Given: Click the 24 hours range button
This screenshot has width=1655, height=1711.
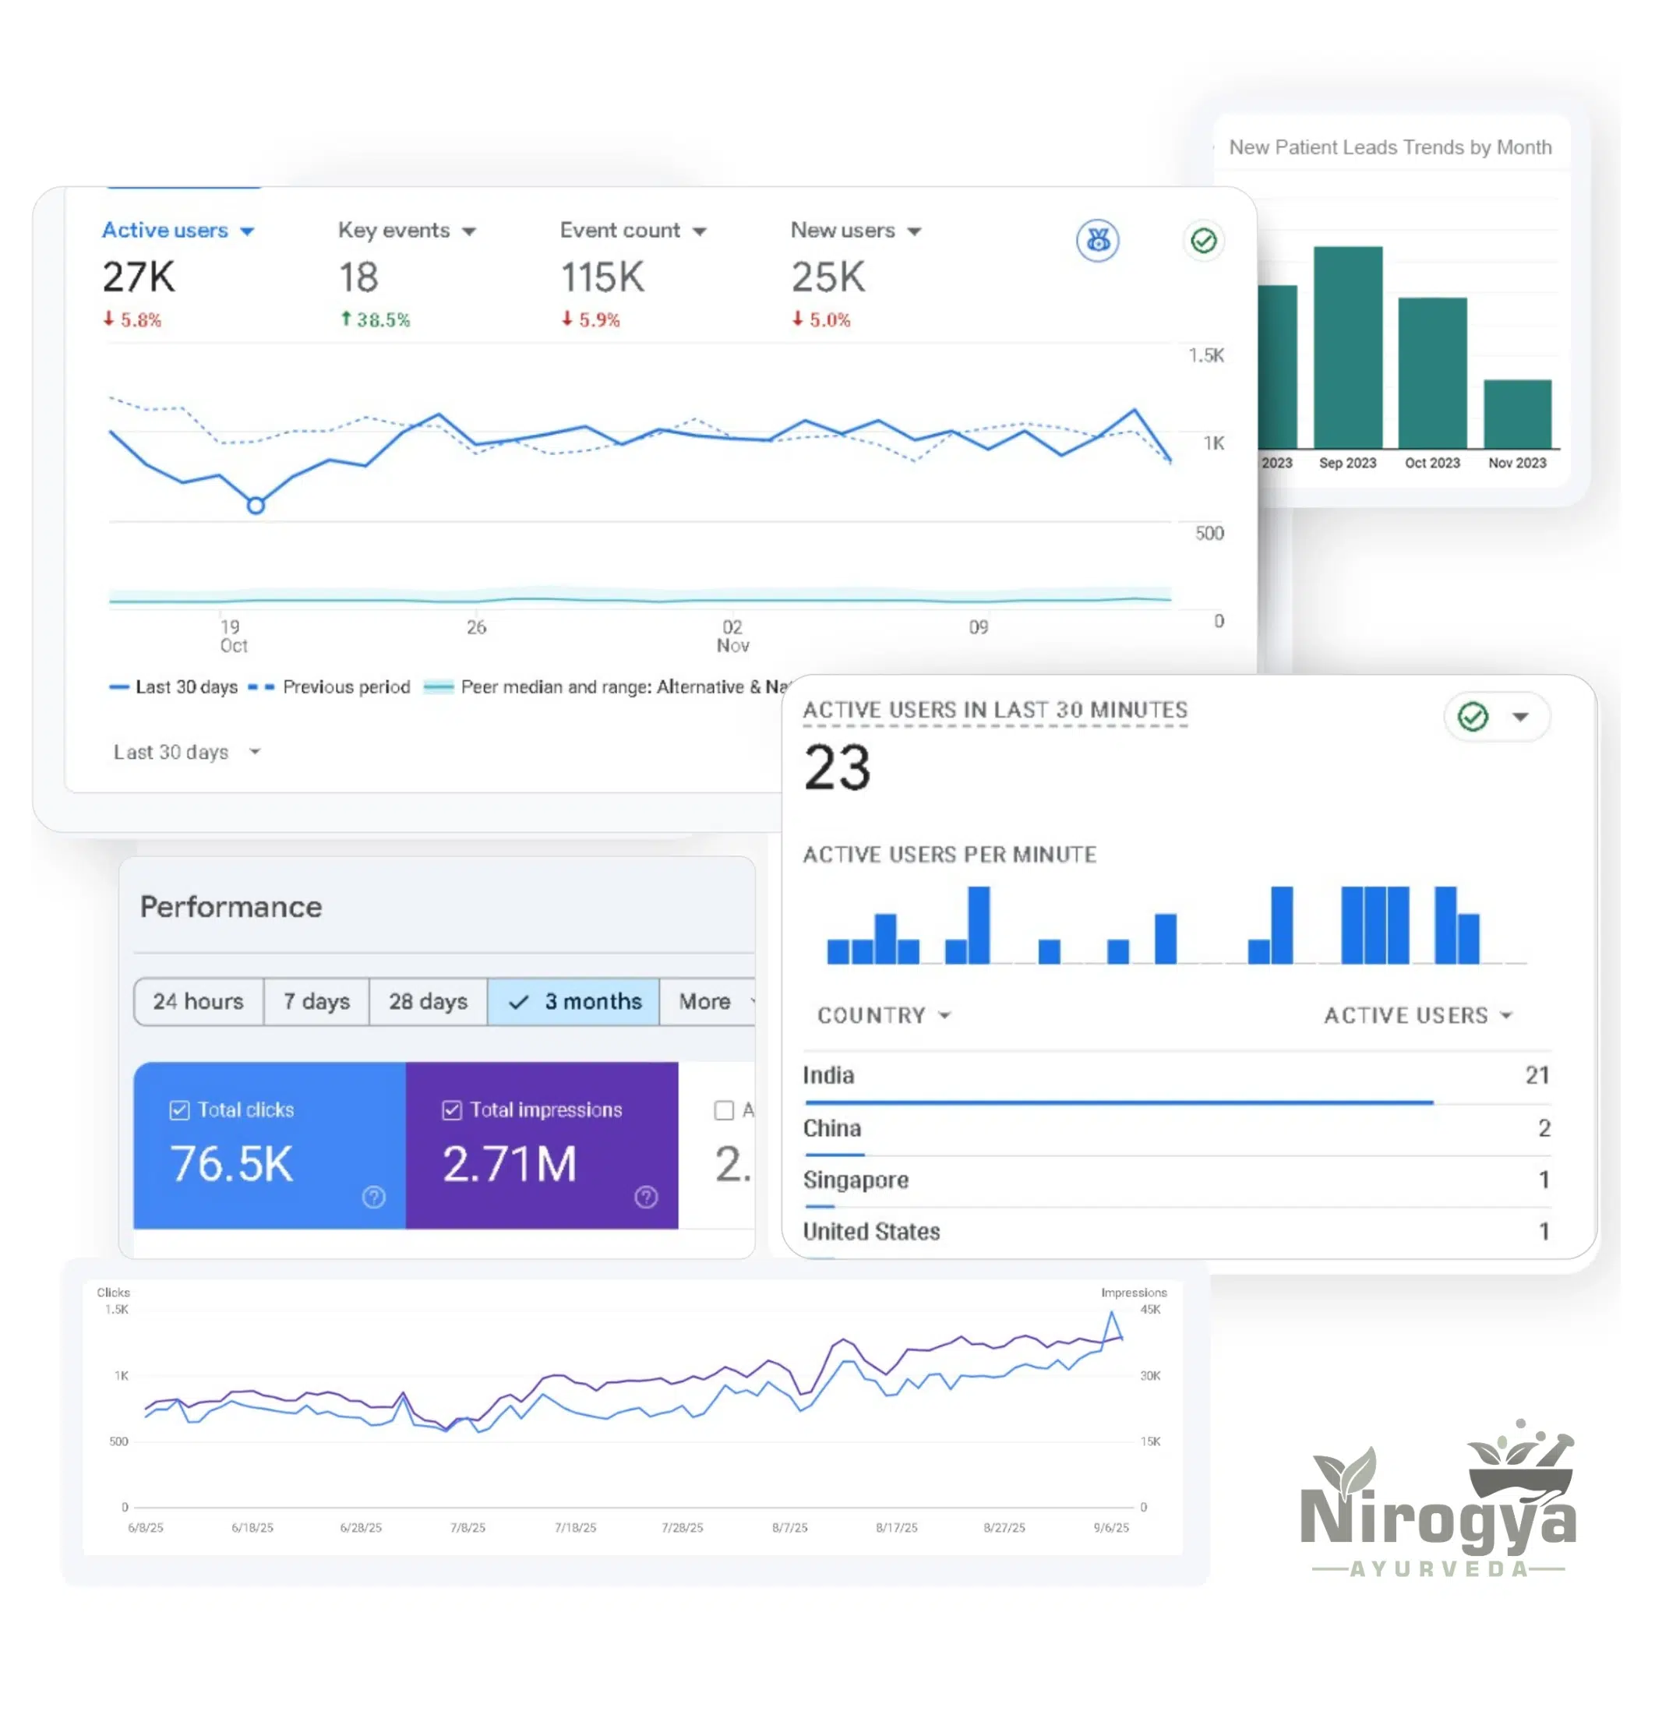Looking at the screenshot, I should pyautogui.click(x=198, y=1001).
